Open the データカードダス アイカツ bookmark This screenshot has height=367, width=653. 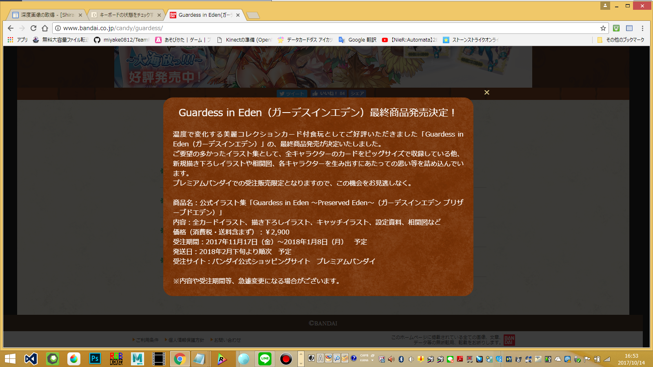pos(305,40)
